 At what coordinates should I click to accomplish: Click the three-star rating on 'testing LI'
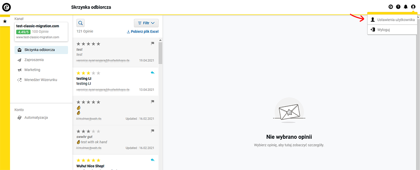click(x=88, y=73)
